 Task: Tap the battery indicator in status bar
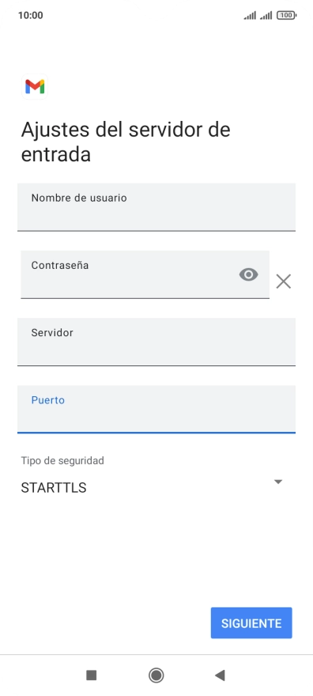286,16
